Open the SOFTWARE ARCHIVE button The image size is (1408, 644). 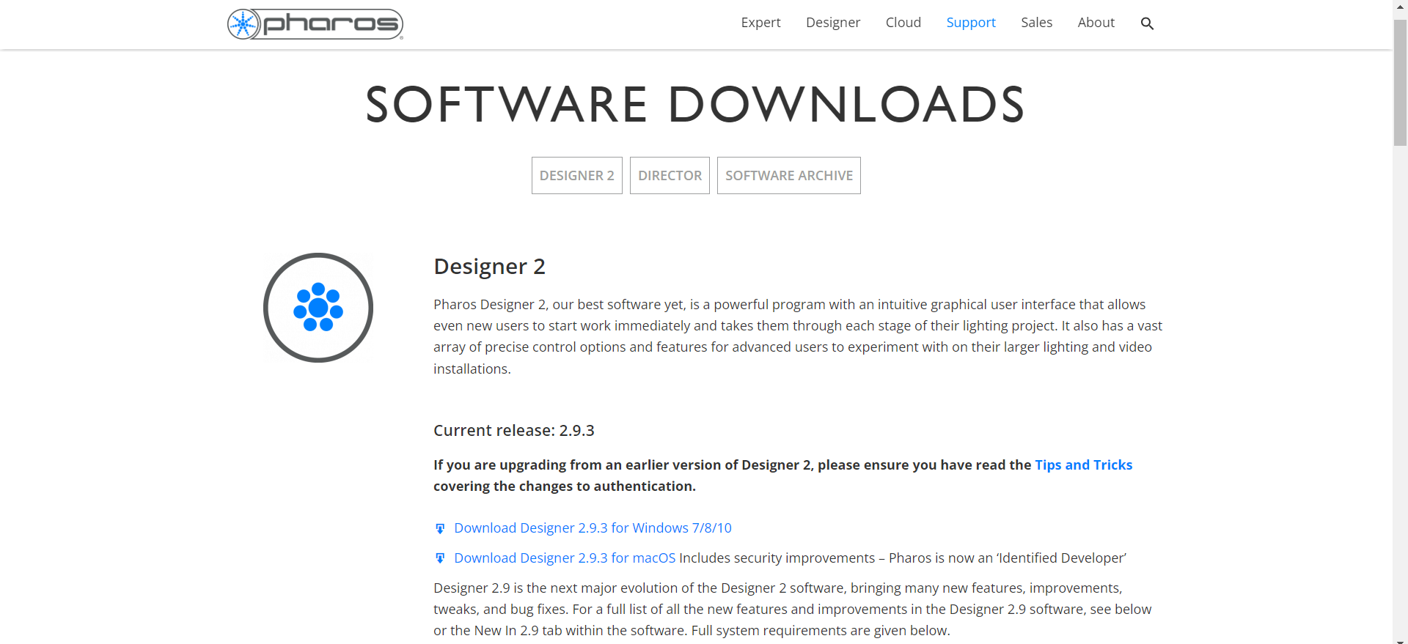click(788, 176)
